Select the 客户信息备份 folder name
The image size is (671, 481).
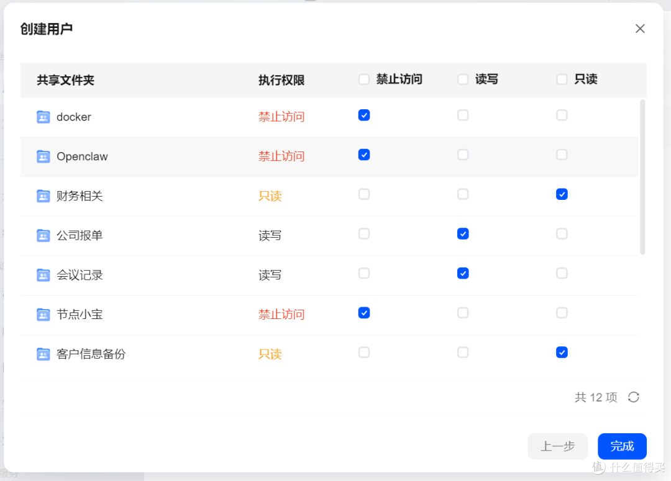91,354
